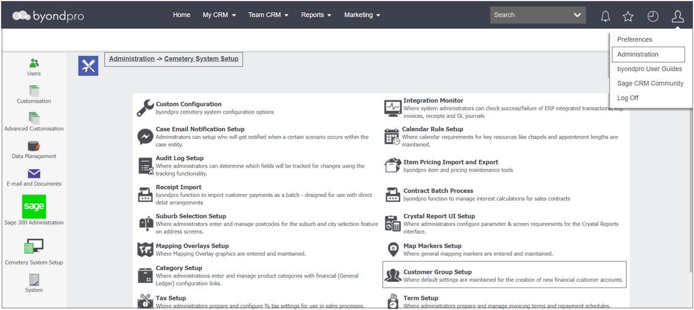Expand the Reports dropdown menu
The height and width of the screenshot is (310, 694).
316,15
